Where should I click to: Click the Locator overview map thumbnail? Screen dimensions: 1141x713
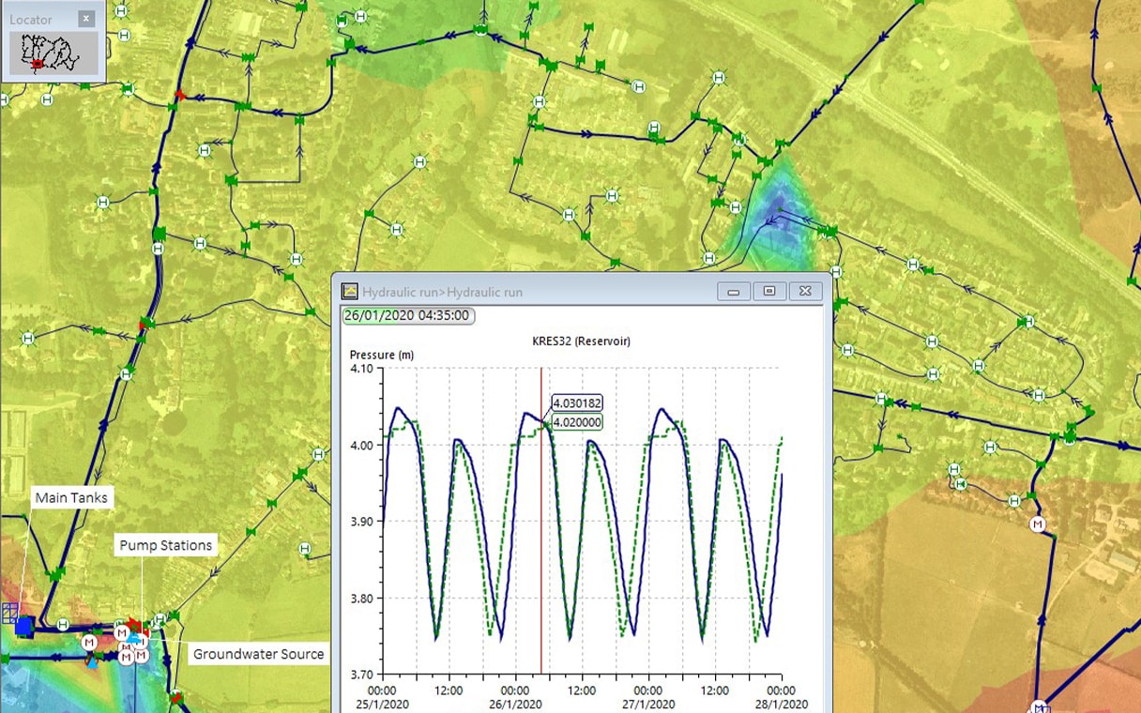point(53,53)
